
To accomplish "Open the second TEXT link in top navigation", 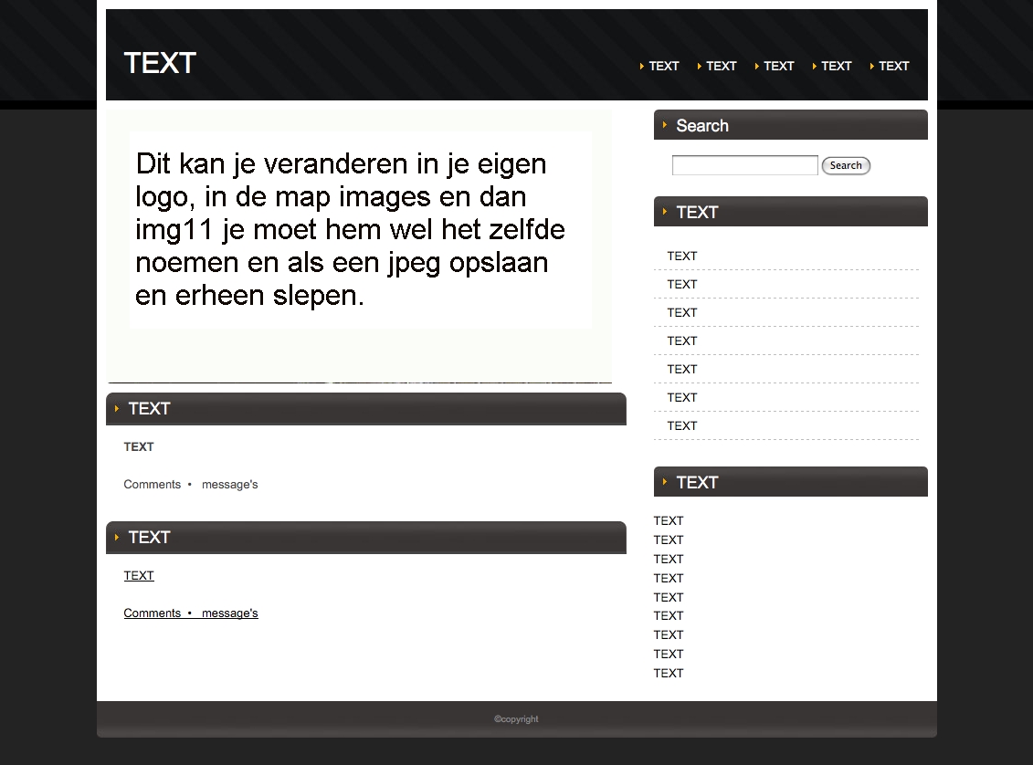I will [721, 66].
